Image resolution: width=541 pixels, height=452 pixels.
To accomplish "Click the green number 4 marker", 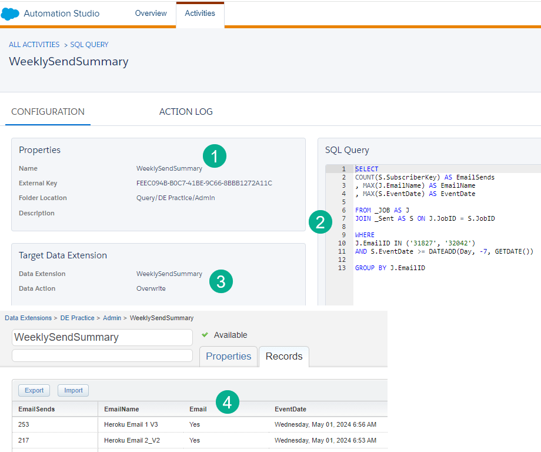I will (x=228, y=403).
